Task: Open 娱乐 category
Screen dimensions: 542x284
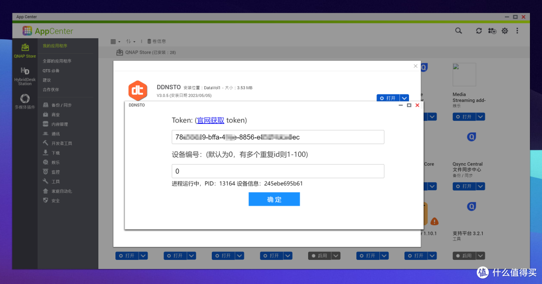Action: click(52, 163)
